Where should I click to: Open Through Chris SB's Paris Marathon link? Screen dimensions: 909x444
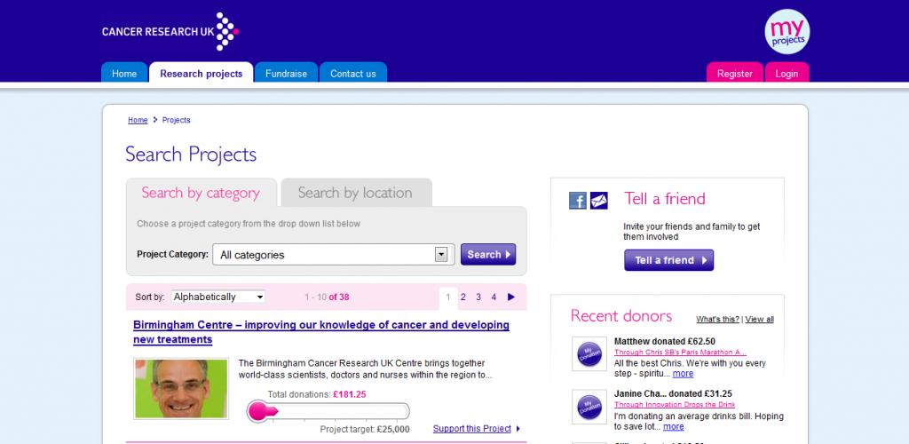pos(680,353)
